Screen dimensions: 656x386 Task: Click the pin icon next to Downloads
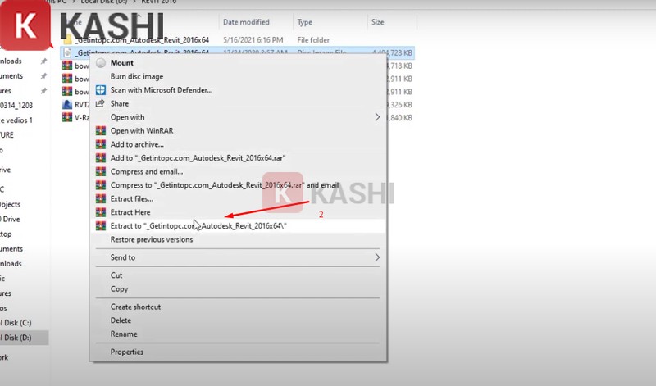[43, 61]
